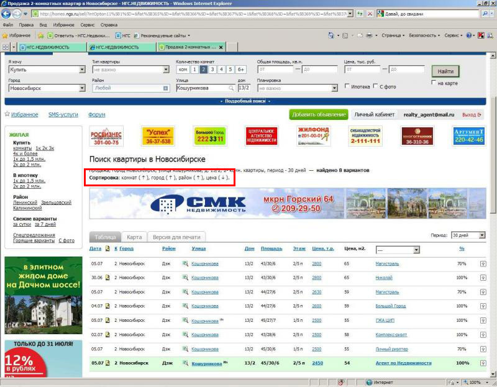Click the map magnifier icon in first listing row
The width and height of the screenshot is (497, 387).
185,263
